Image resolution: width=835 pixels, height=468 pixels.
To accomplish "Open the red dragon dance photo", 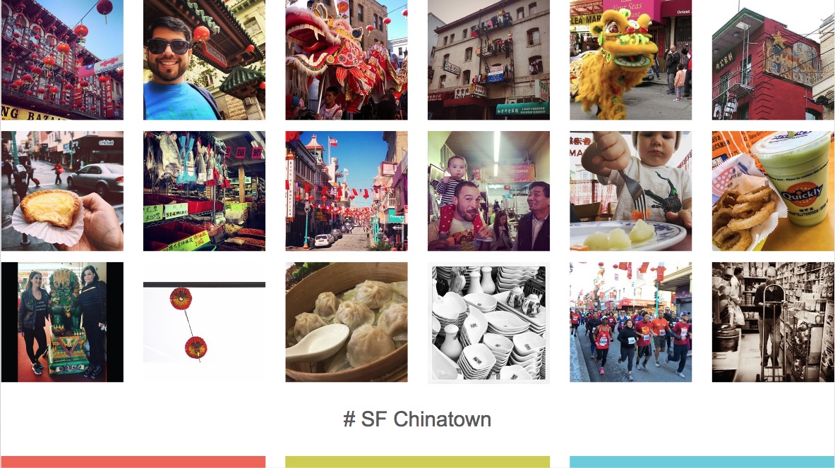I will [346, 60].
